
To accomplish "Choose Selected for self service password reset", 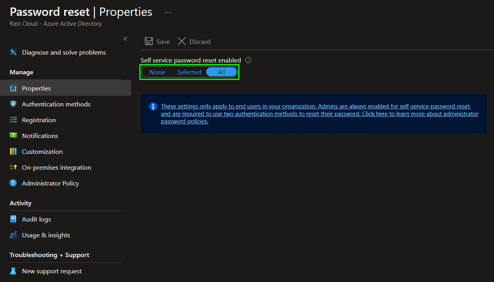I will click(189, 72).
